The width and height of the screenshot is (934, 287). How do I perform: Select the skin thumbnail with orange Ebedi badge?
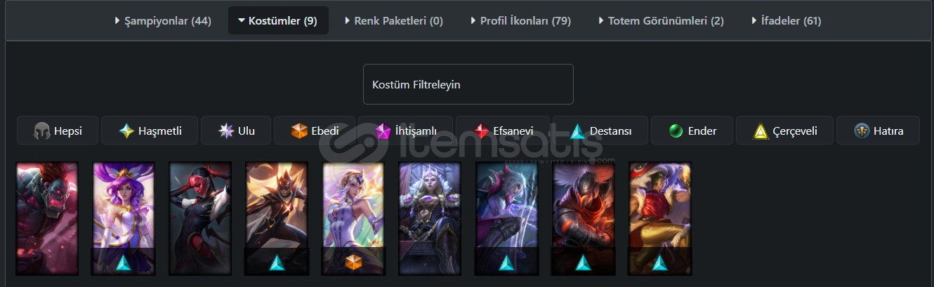[x=353, y=218]
